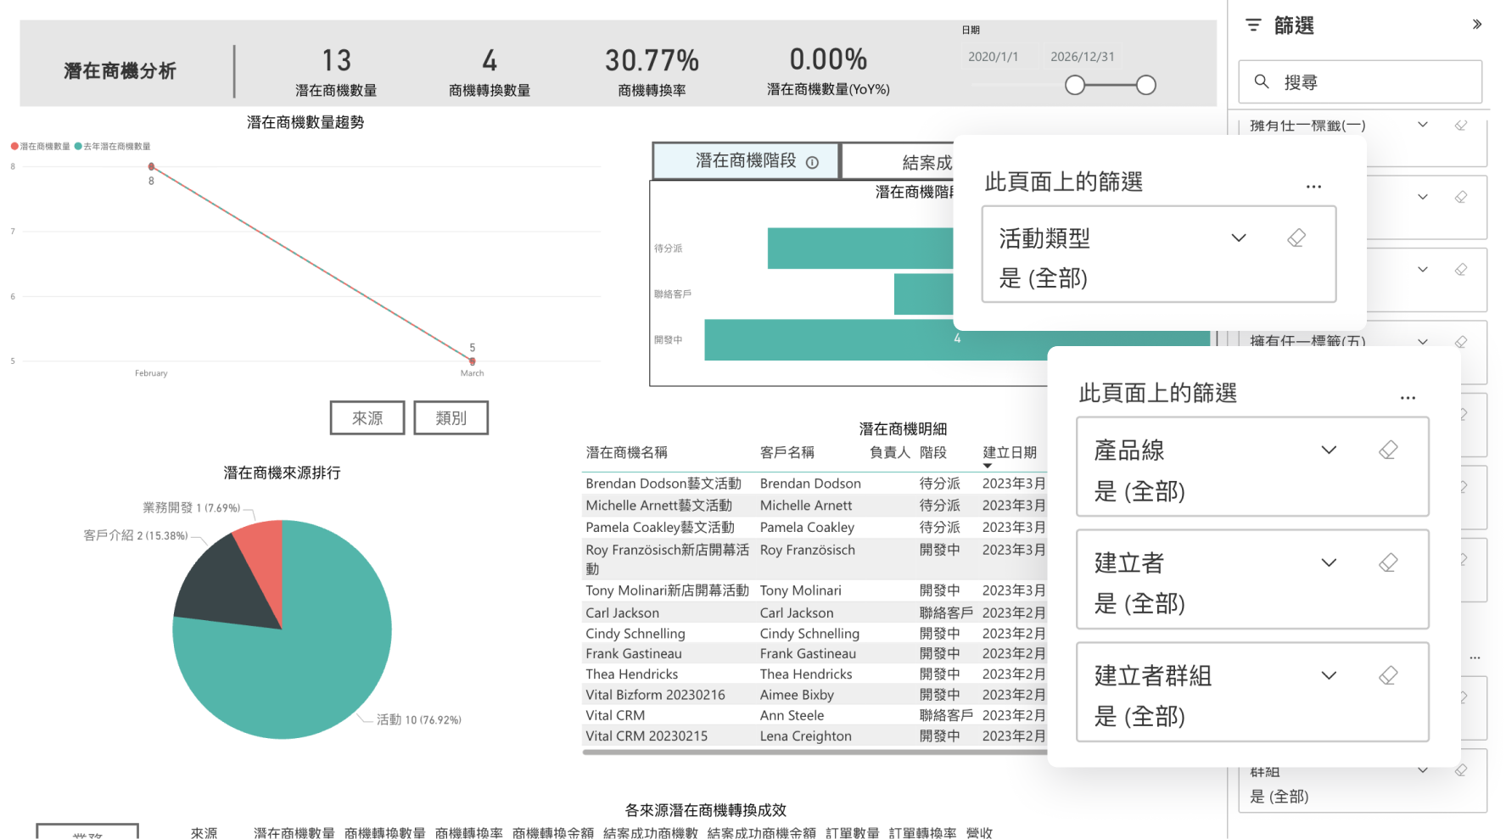Clear the 活動類型 filter with eraser icon
The height and width of the screenshot is (839, 1506).
(x=1296, y=238)
